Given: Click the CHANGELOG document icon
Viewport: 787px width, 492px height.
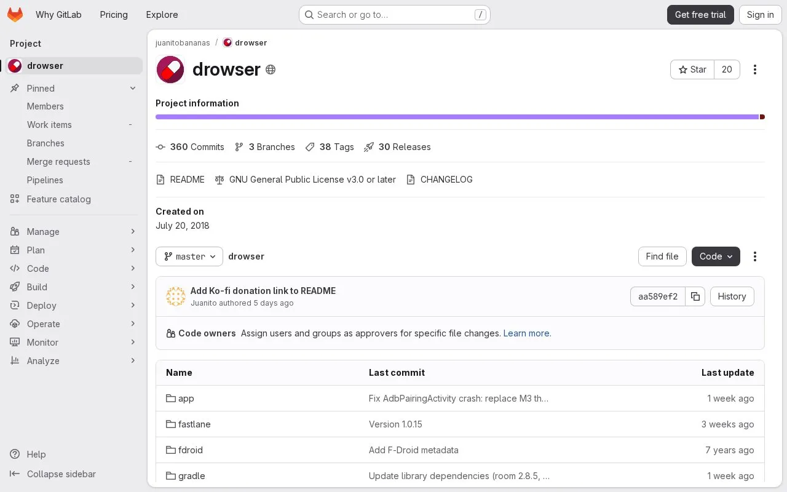Looking at the screenshot, I should tap(411, 180).
